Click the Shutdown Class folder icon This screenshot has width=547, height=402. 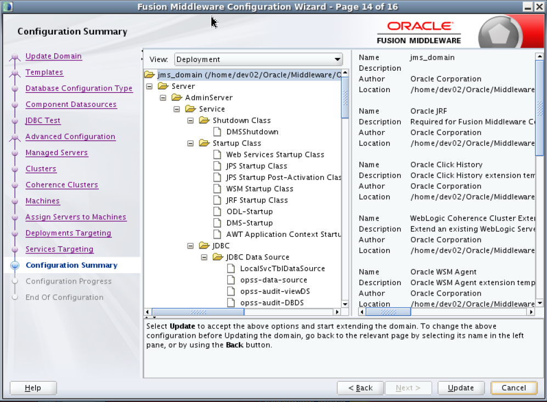[205, 120]
